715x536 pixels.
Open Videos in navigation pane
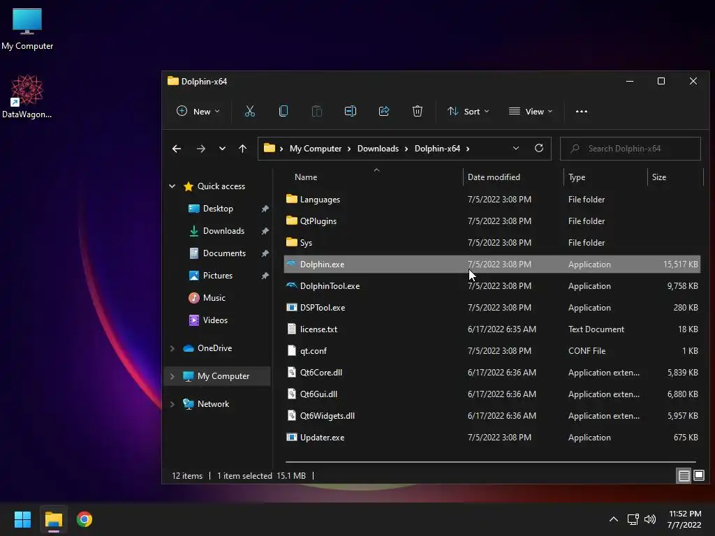pos(215,320)
